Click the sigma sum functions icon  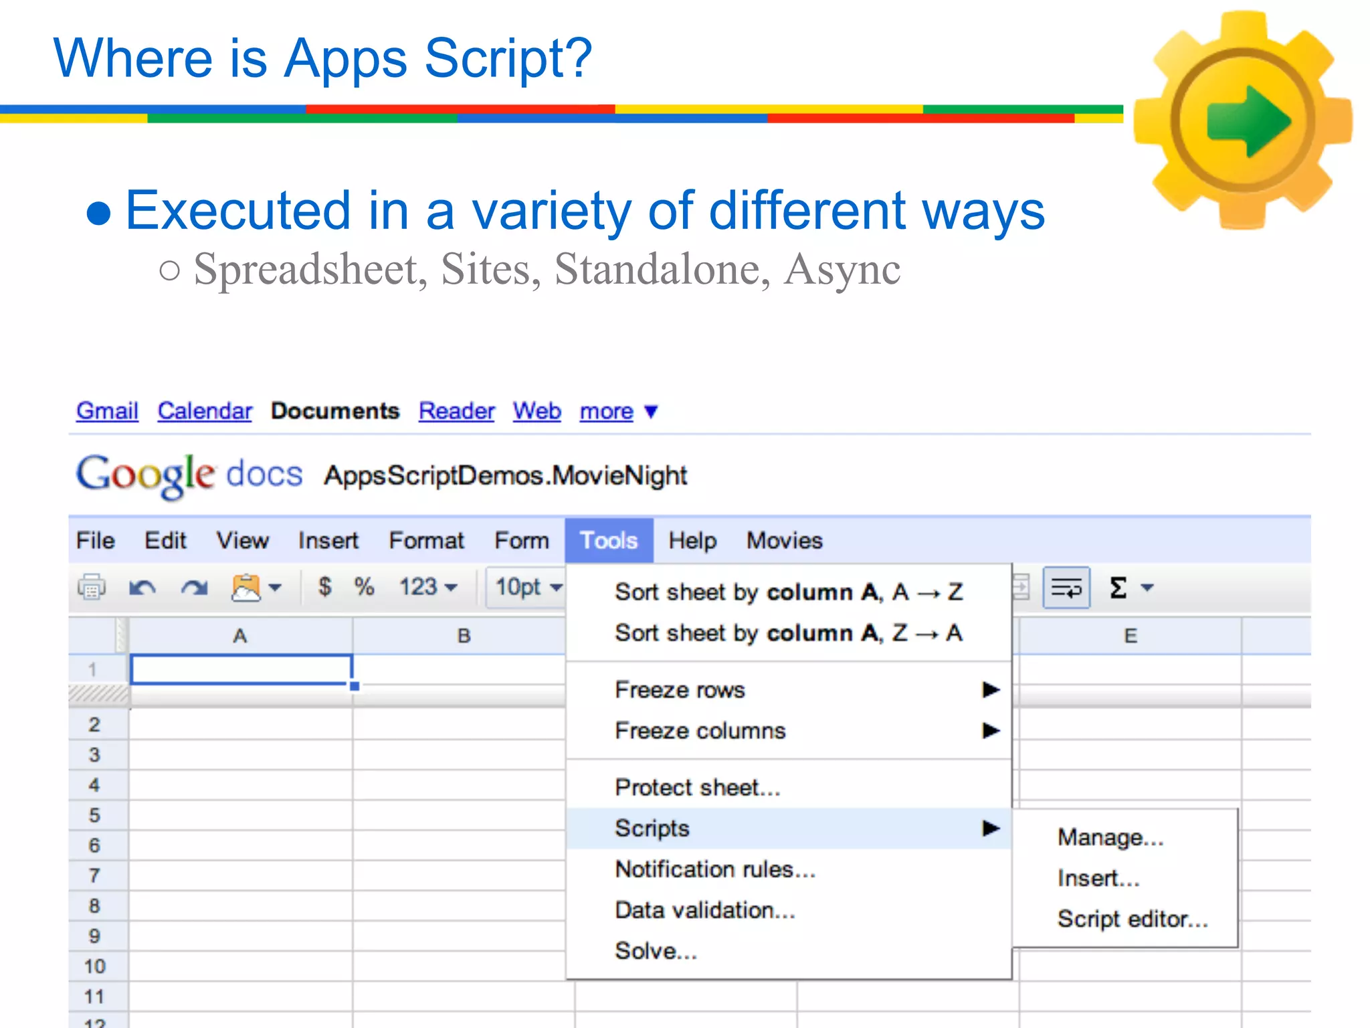[1118, 588]
